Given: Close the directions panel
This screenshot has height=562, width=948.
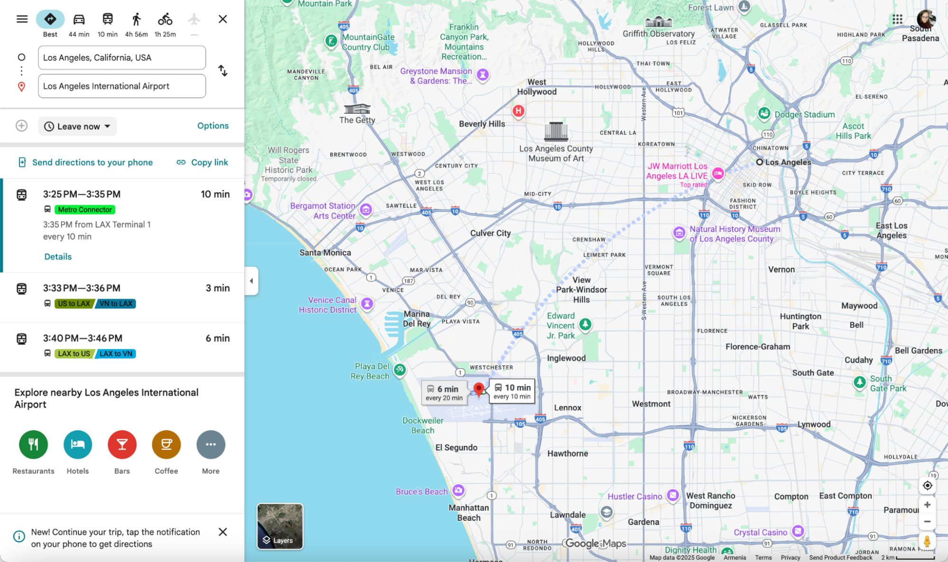Looking at the screenshot, I should pyautogui.click(x=222, y=19).
